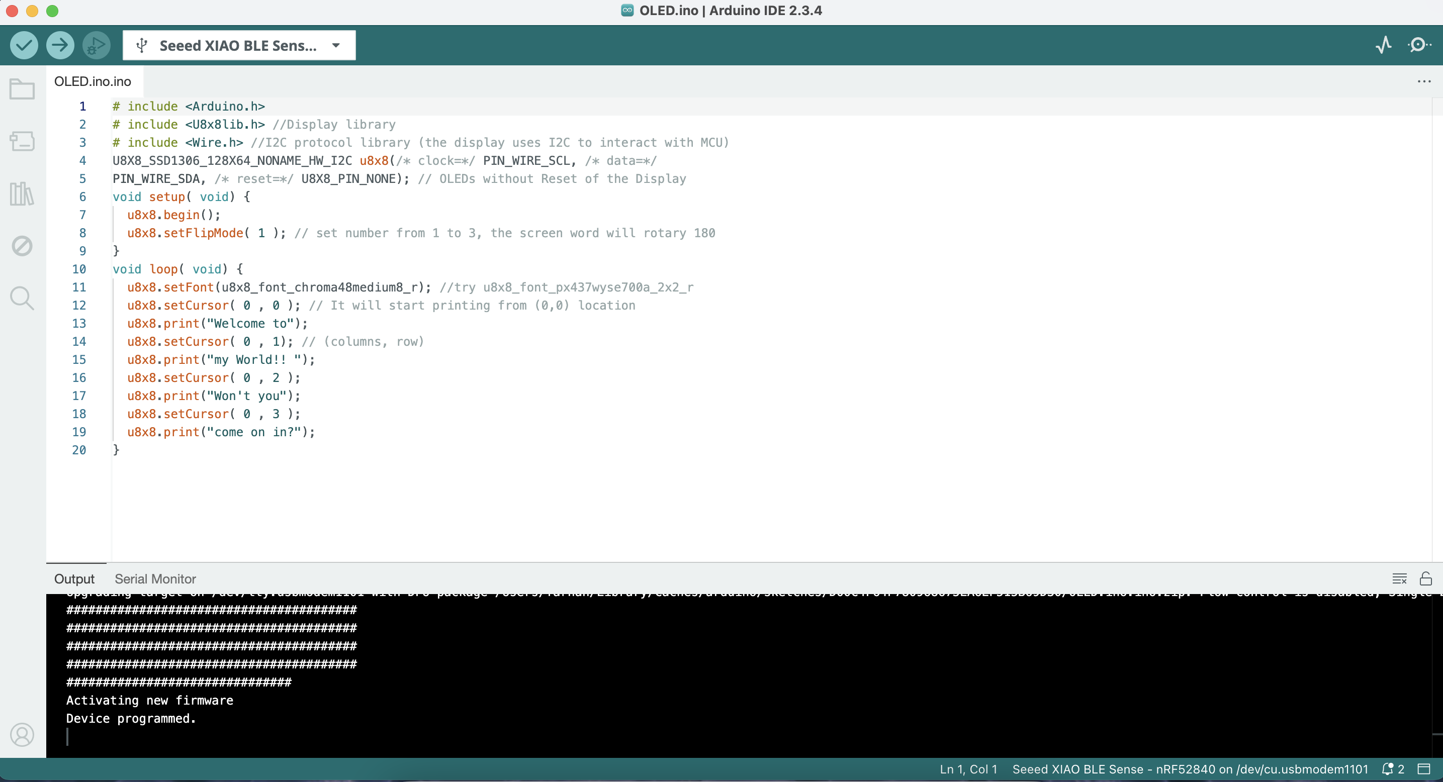Click the Upload arrow button
This screenshot has height=782, width=1443.
60,45
